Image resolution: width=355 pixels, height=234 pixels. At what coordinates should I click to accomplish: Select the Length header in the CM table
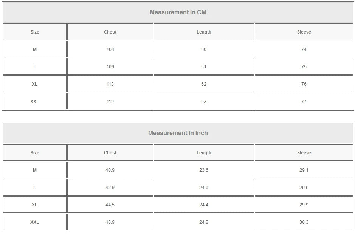(x=204, y=32)
